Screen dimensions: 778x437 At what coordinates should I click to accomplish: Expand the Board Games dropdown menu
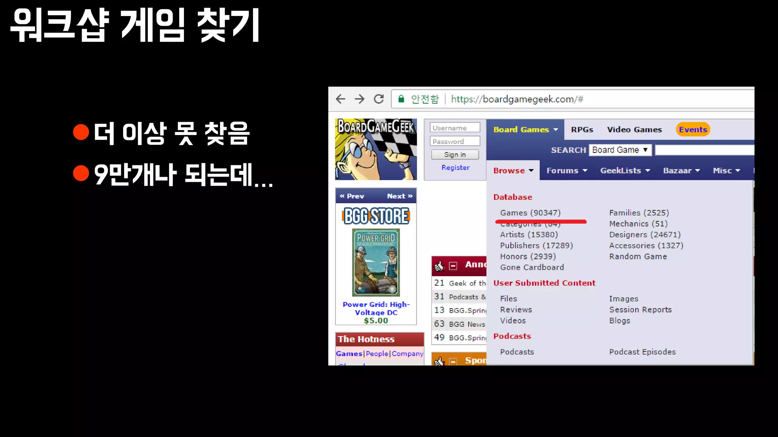[525, 130]
